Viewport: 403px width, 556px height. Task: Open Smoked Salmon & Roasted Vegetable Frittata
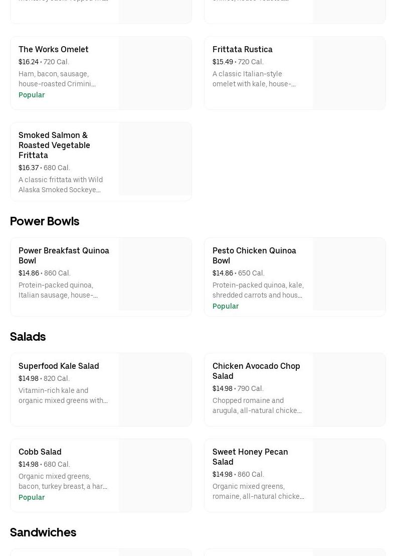[54, 145]
